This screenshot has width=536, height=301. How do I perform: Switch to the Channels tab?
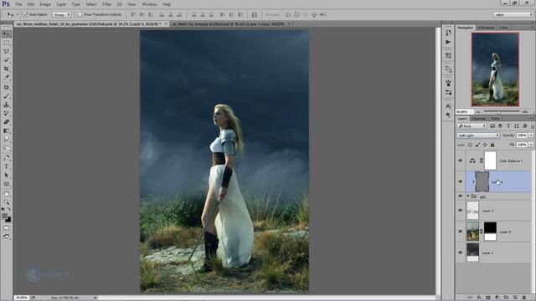coord(478,119)
